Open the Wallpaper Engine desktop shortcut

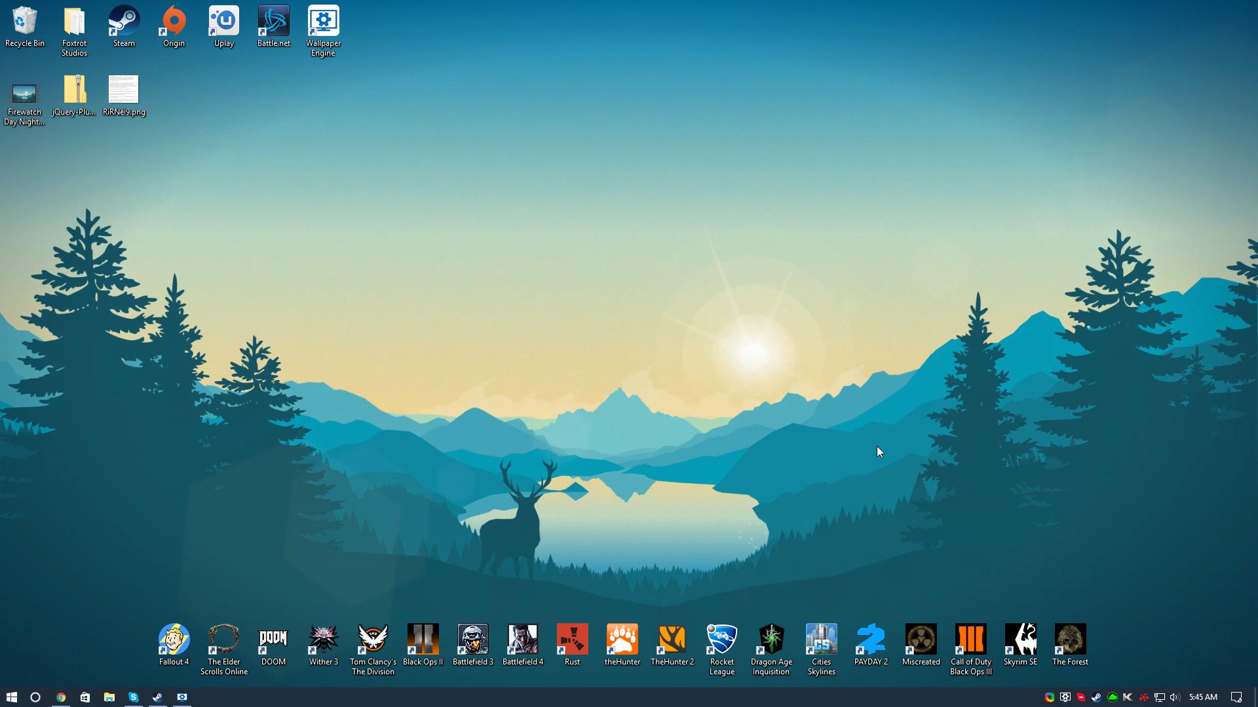[323, 22]
